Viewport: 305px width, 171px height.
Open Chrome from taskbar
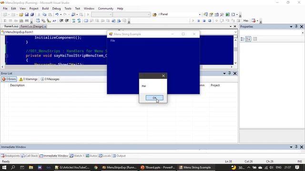click(96, 167)
